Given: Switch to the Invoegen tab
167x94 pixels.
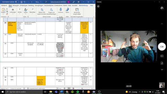Looking at the screenshot, I should point(16,5).
